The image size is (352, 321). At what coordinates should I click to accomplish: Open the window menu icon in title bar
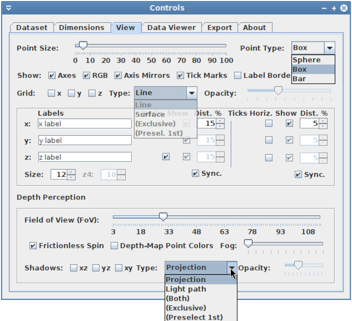[x=9, y=8]
